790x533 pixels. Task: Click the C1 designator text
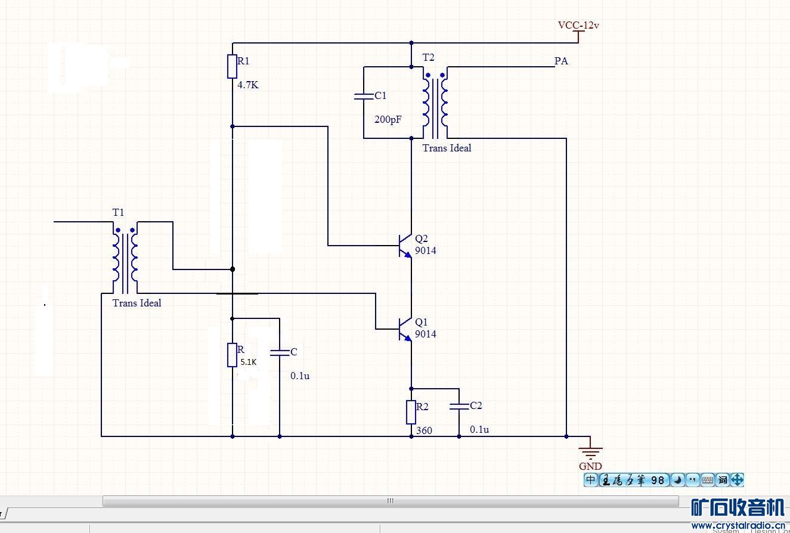click(x=380, y=95)
